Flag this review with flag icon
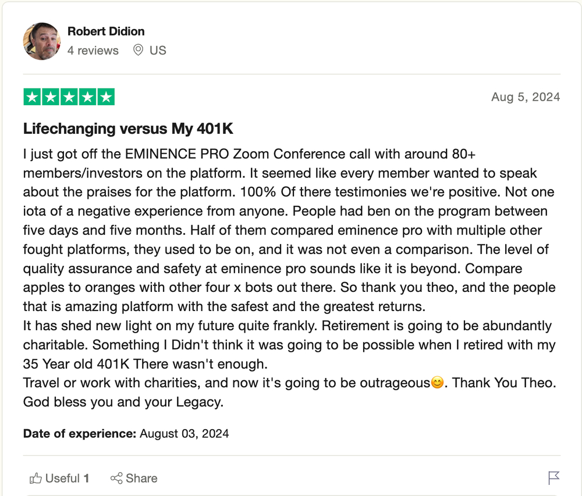The image size is (582, 496). point(554,478)
